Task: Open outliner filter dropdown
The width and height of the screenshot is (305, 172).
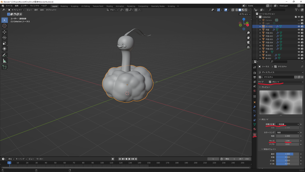Action: coord(297,10)
